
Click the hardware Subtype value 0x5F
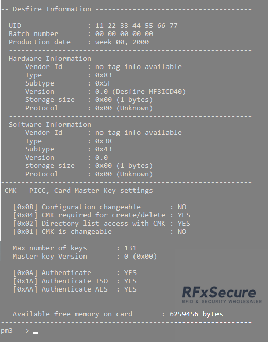(x=104, y=83)
